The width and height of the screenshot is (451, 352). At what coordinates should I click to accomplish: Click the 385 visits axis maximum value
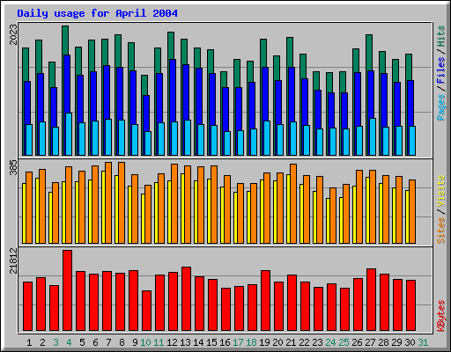[13, 168]
